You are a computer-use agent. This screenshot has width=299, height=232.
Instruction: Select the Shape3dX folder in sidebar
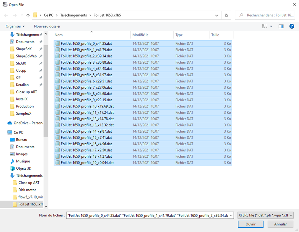pos(24,49)
